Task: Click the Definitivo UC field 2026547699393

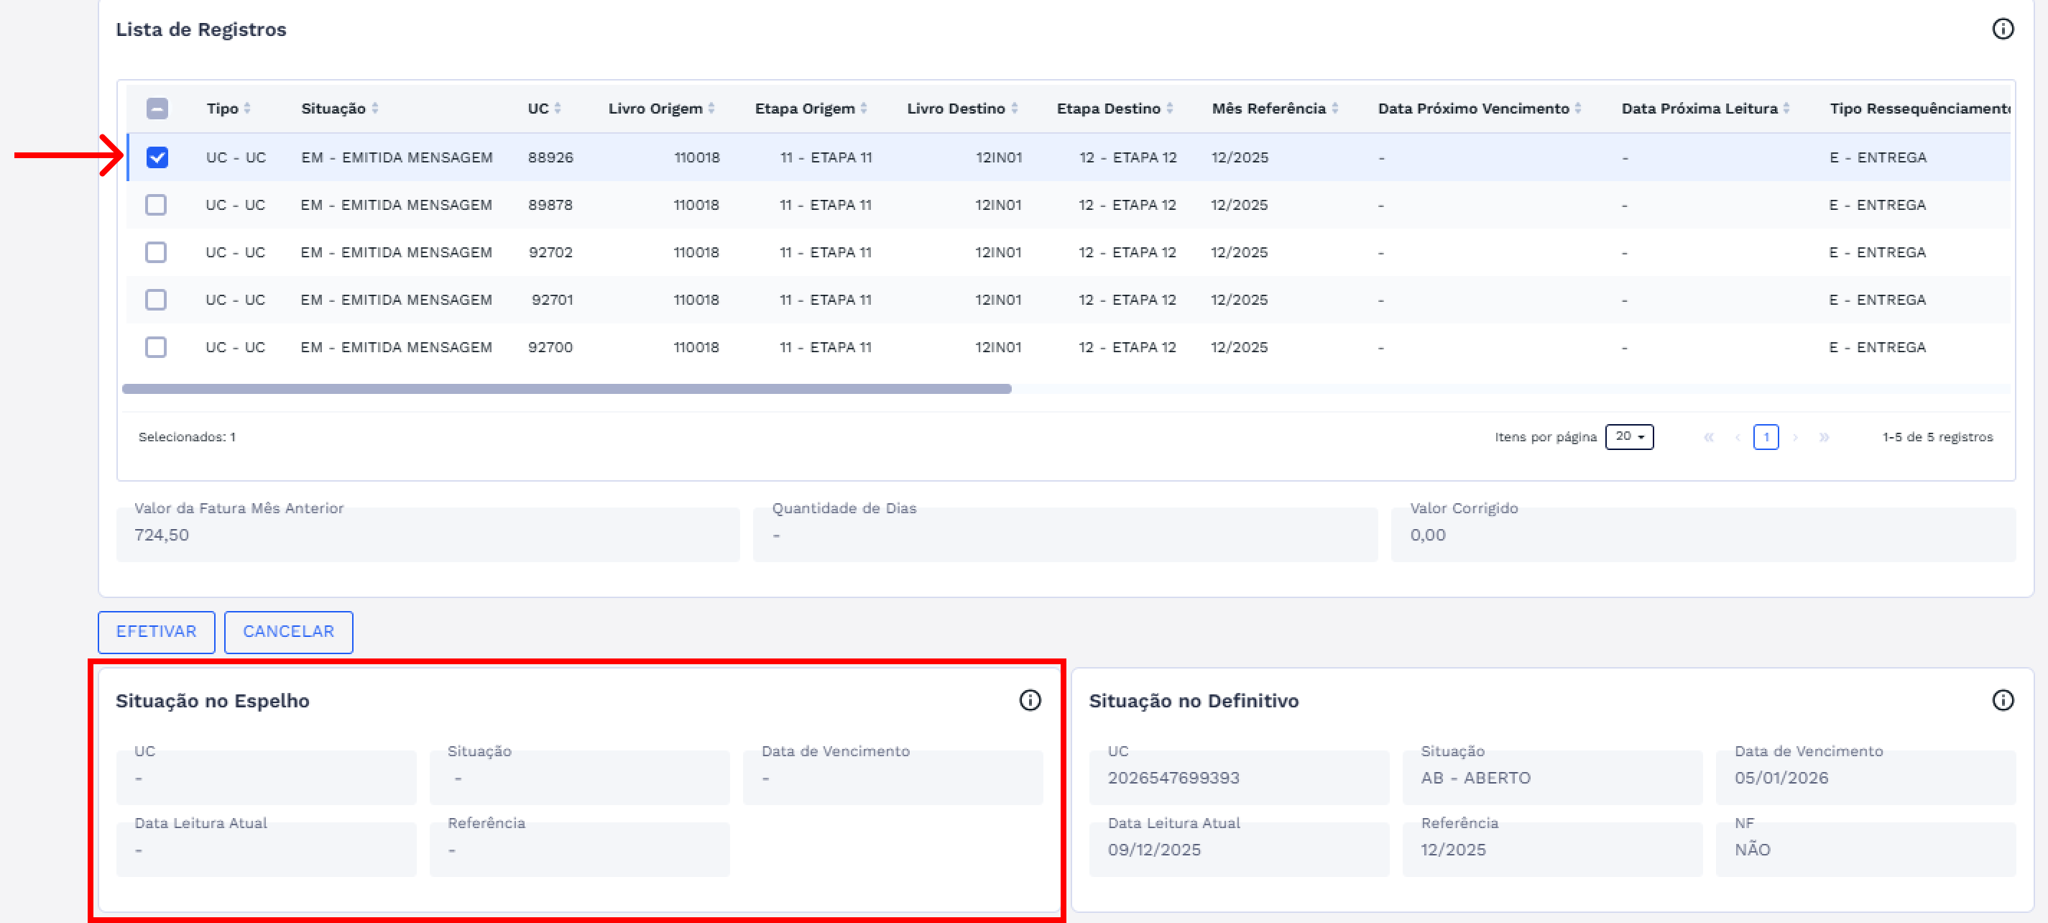Action: point(1239,778)
